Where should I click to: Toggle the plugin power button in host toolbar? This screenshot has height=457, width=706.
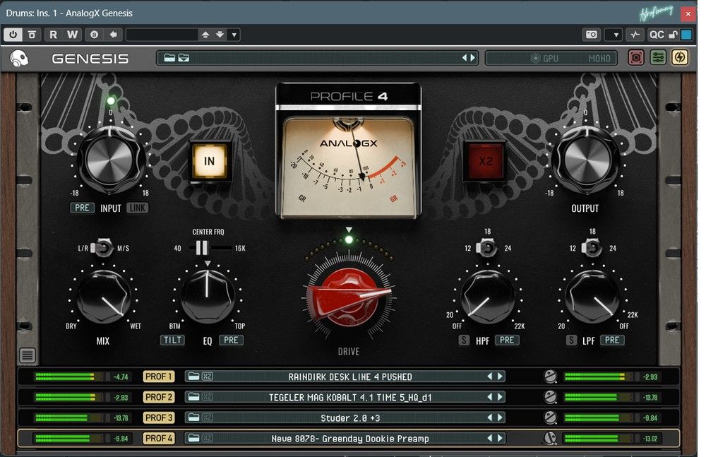click(13, 35)
